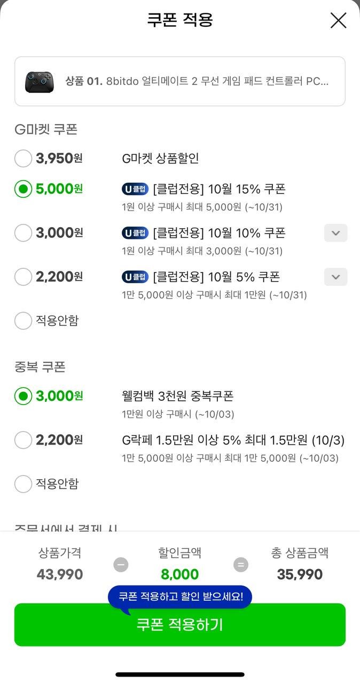
Task: Close the coupon apply dialog
Action: pos(338,20)
